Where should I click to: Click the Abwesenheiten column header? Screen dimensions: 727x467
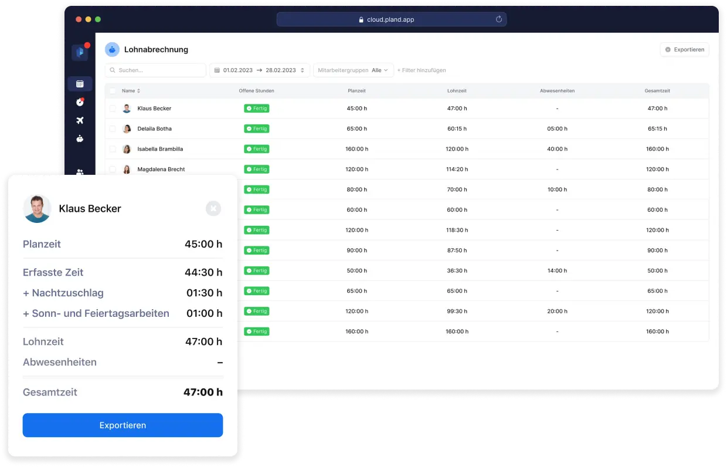(x=557, y=91)
